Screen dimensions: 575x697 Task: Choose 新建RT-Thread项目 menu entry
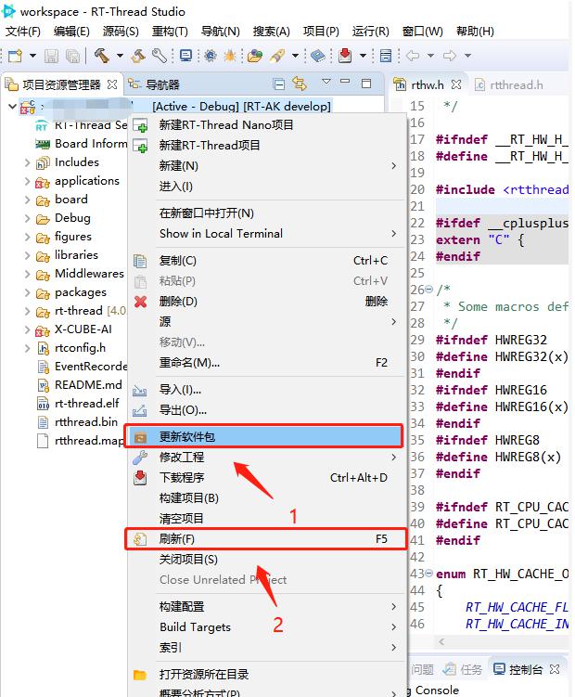coord(268,146)
